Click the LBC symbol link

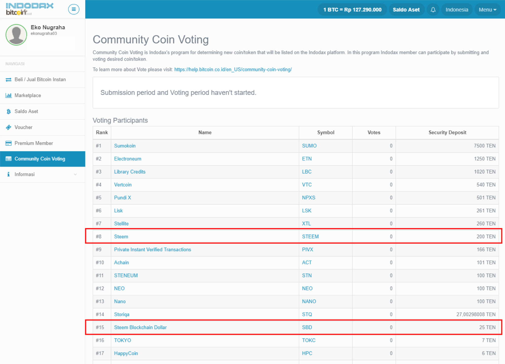[x=307, y=172]
